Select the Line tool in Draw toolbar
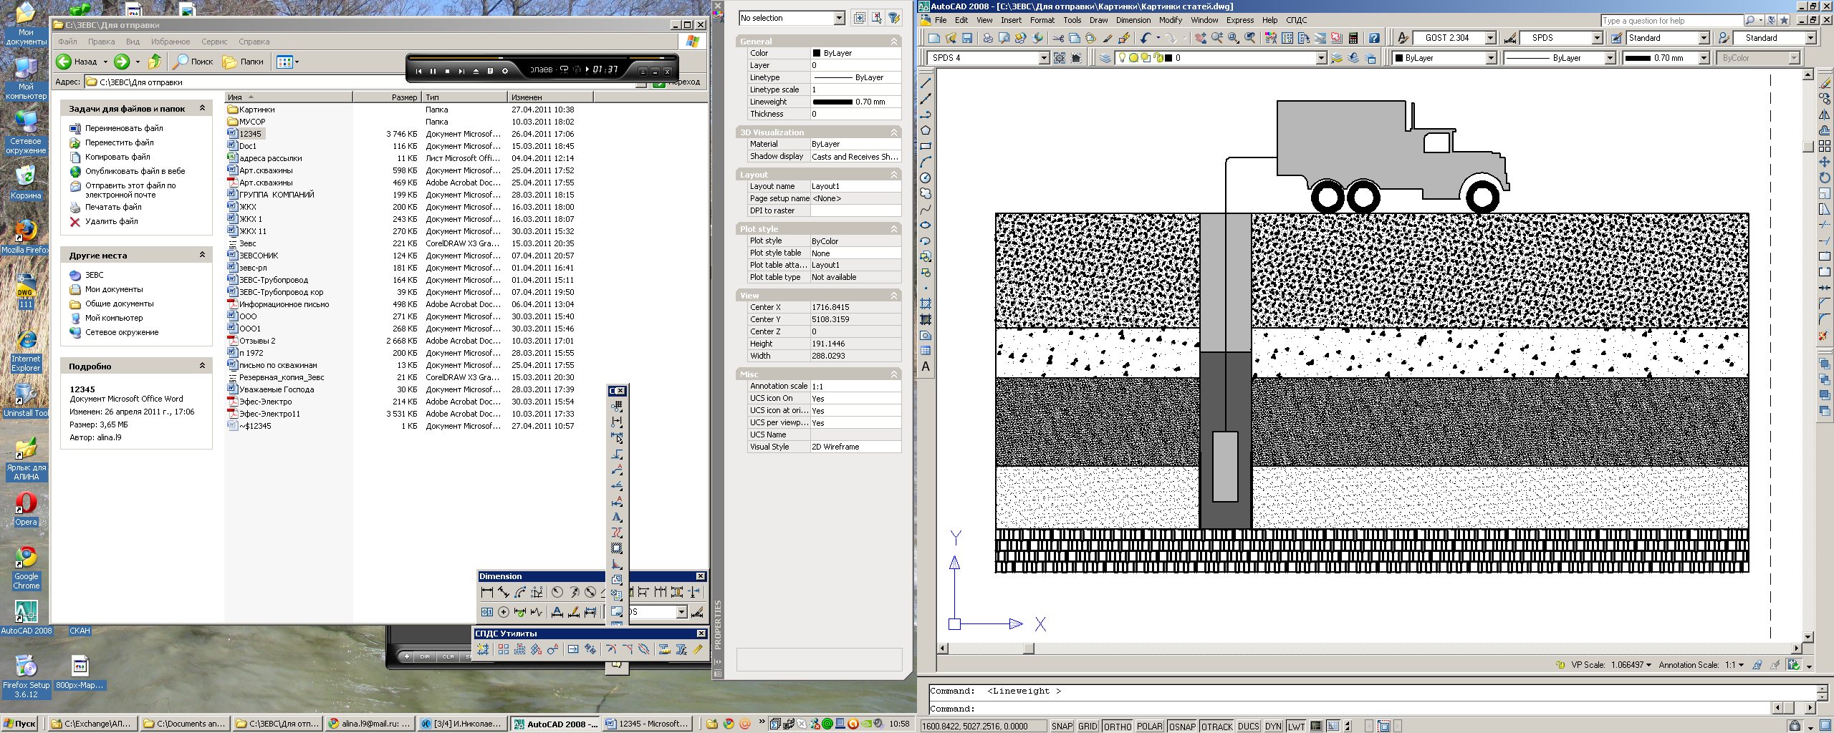Viewport: 1834px width, 733px height. pos(926,83)
